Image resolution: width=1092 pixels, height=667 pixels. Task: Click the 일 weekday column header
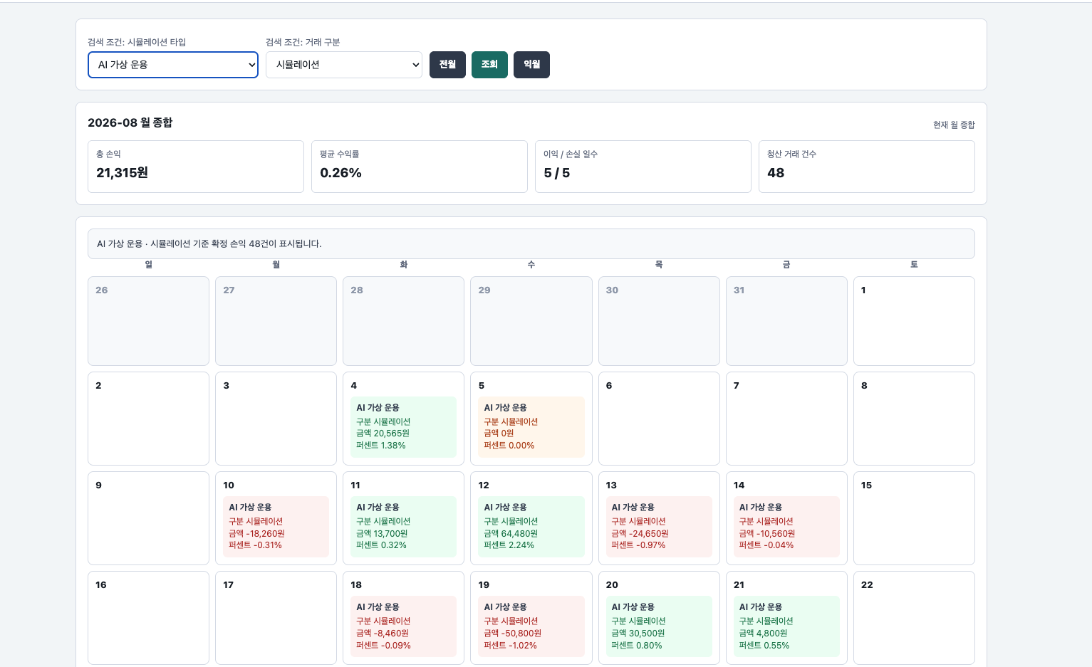148,265
